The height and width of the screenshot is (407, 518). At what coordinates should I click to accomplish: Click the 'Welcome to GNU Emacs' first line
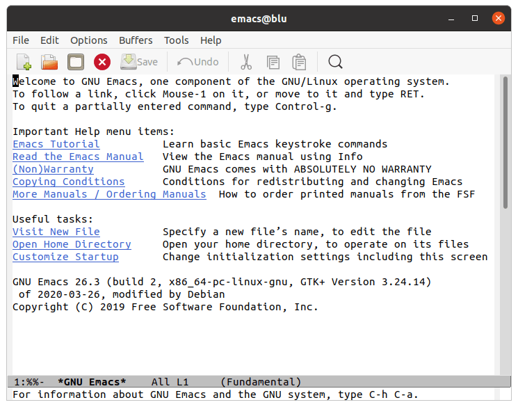point(232,81)
